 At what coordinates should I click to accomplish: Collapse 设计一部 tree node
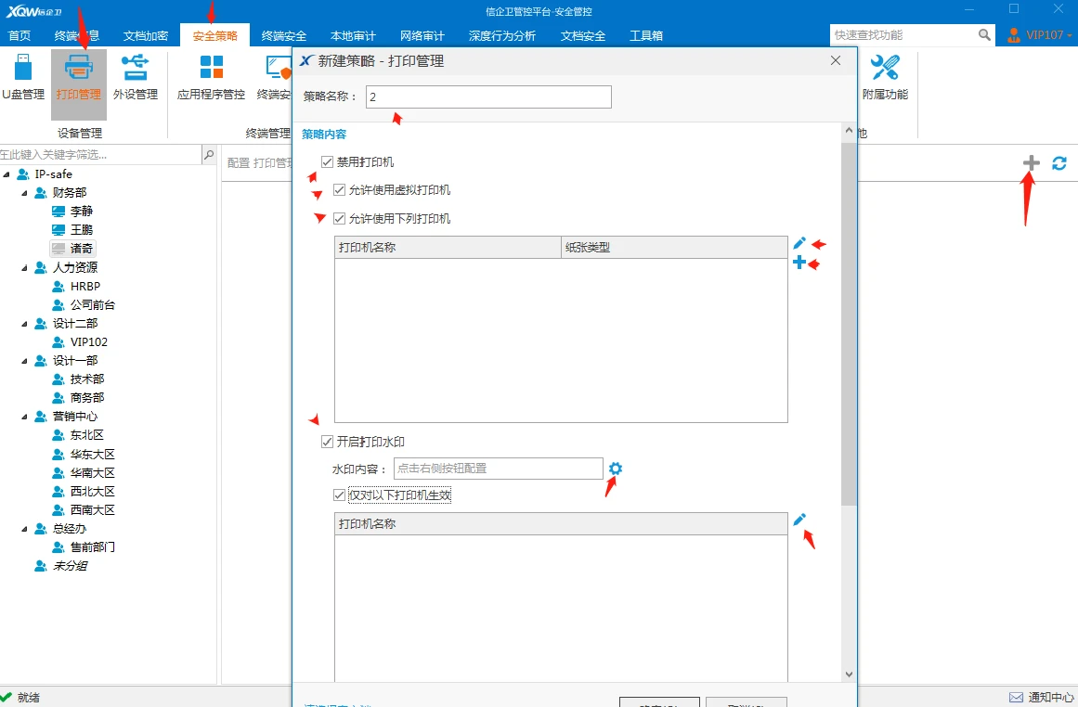(24, 361)
